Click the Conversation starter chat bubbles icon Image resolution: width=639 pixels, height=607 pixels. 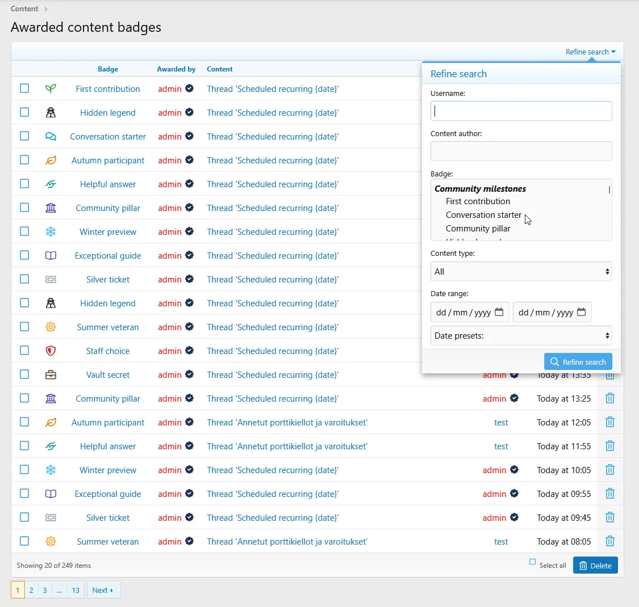point(51,136)
